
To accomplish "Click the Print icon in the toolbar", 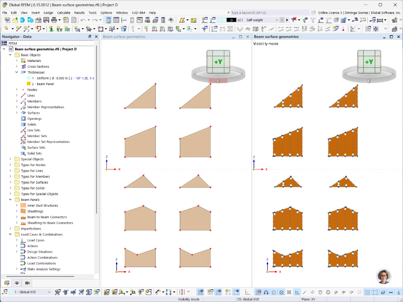I will pos(54,20).
